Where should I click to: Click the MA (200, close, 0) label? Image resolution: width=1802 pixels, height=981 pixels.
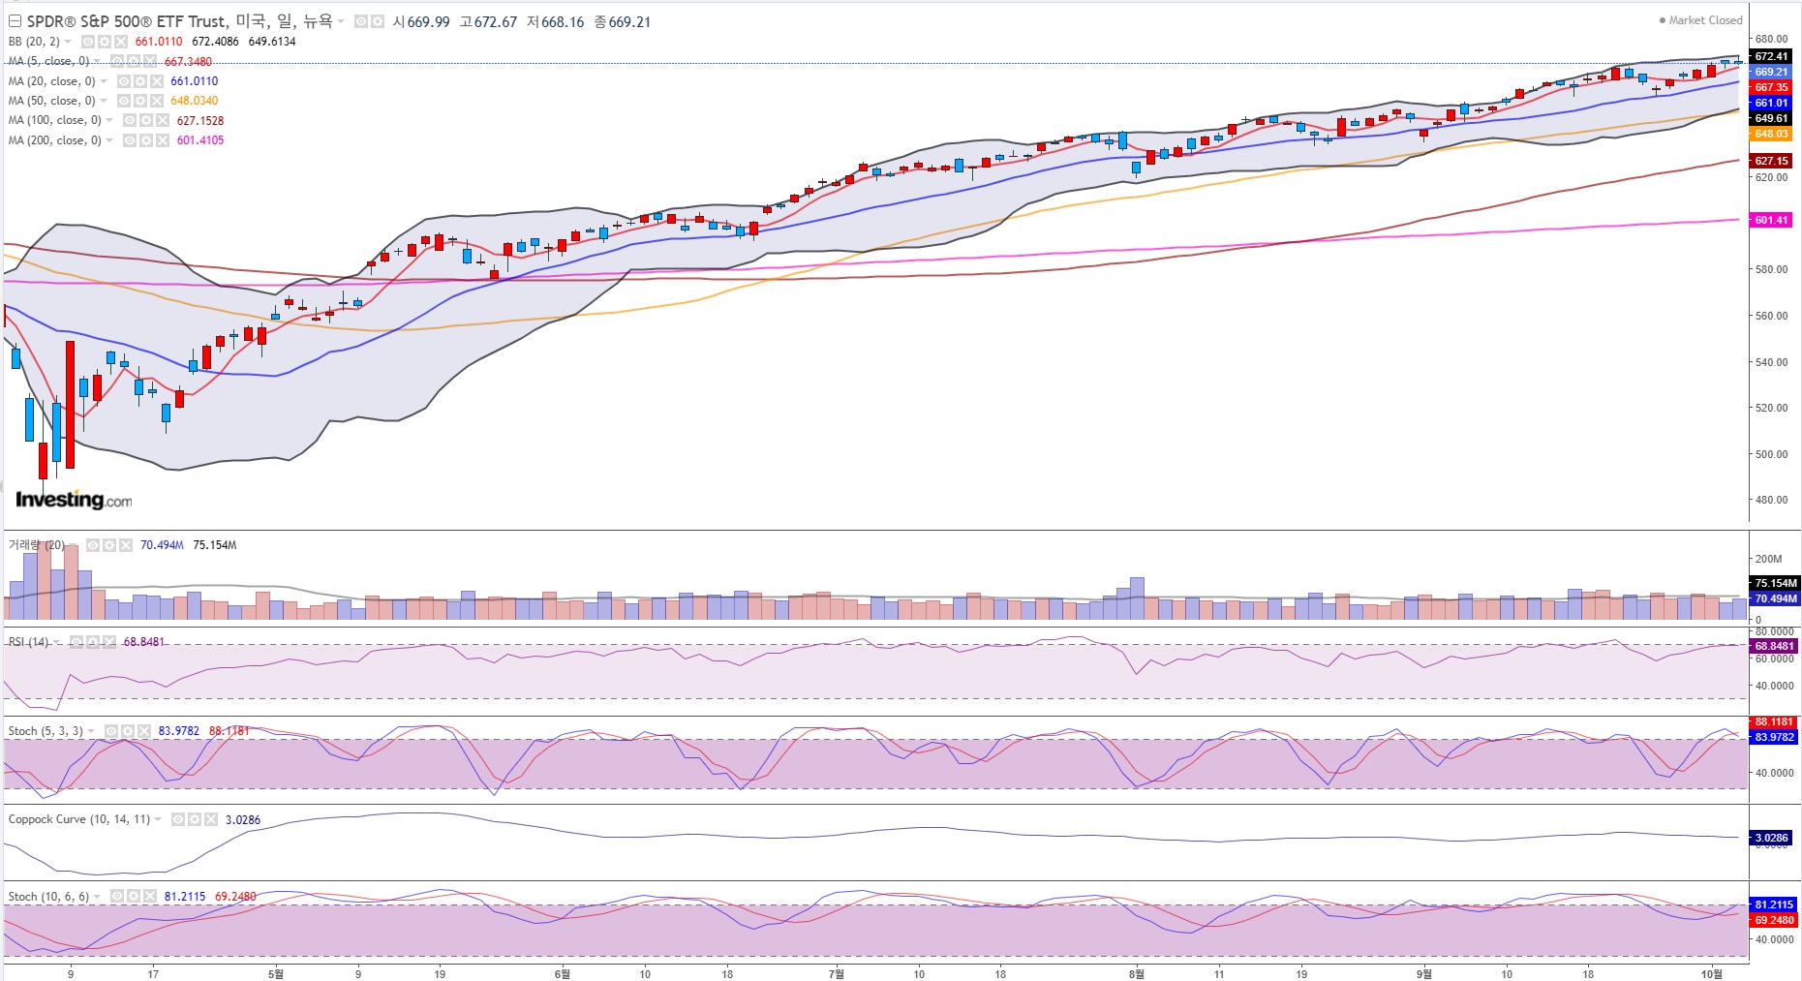pyautogui.click(x=55, y=140)
